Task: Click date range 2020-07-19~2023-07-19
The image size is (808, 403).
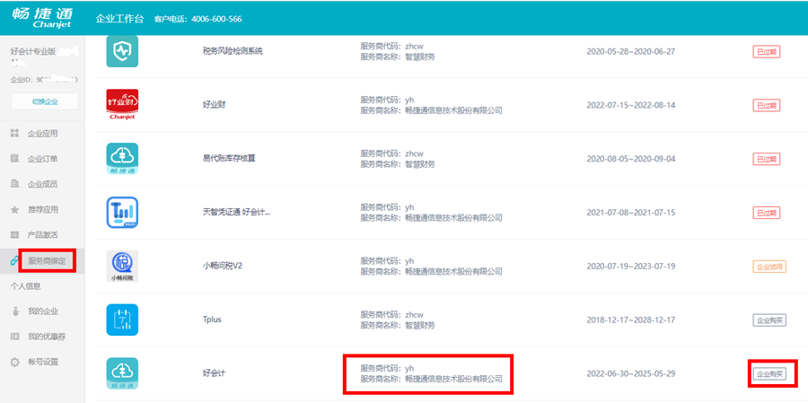Action: tap(631, 266)
